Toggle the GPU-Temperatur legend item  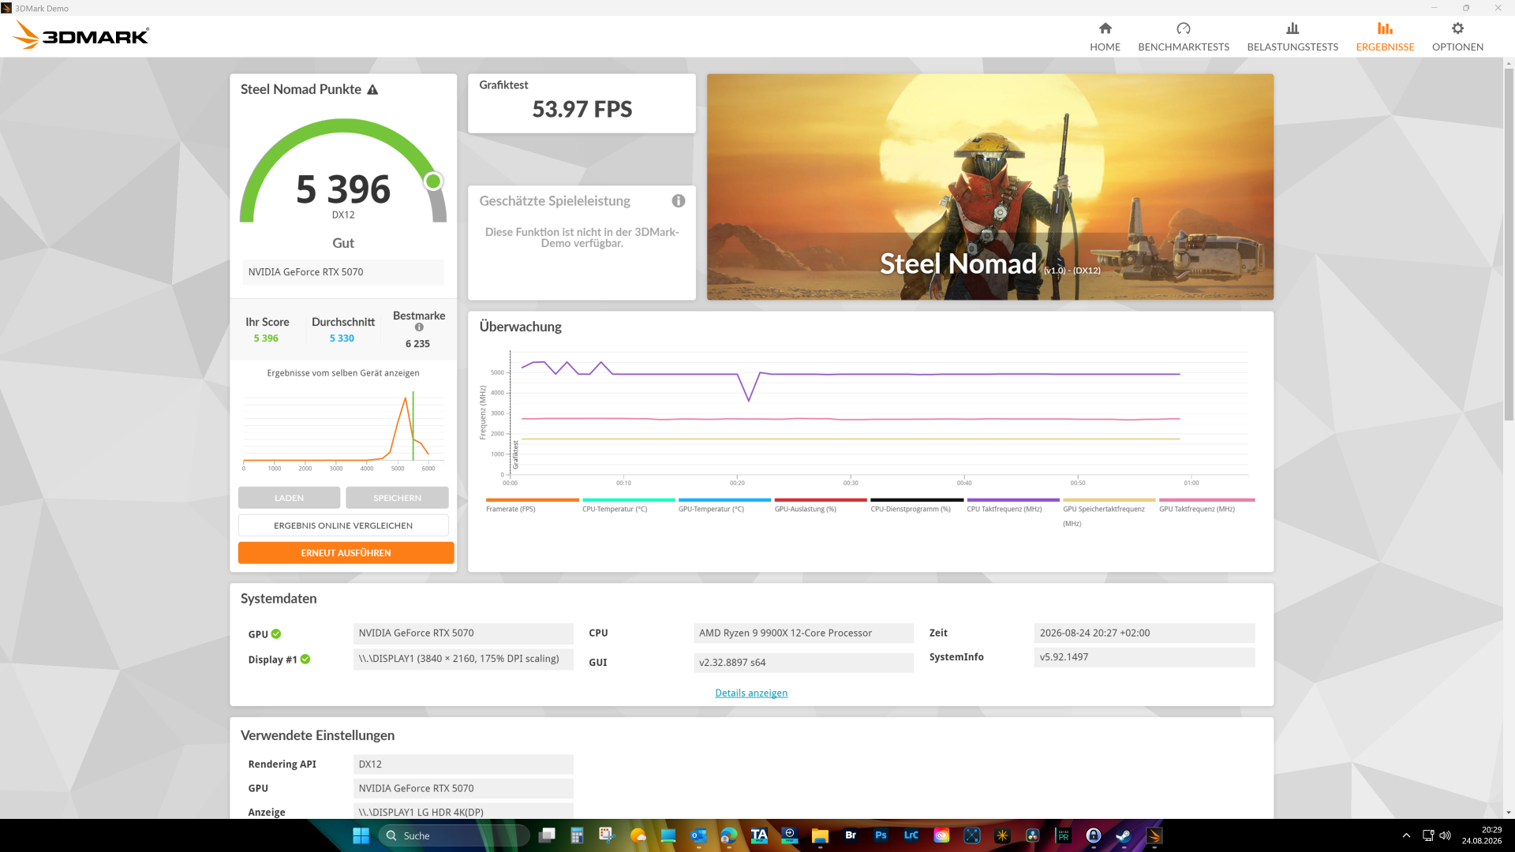pyautogui.click(x=724, y=506)
